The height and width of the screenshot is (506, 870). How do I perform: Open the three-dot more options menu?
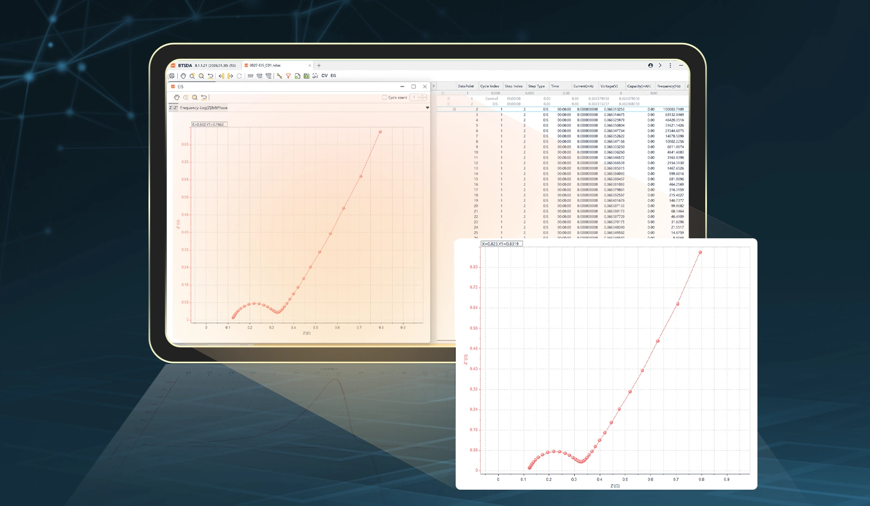pos(670,65)
